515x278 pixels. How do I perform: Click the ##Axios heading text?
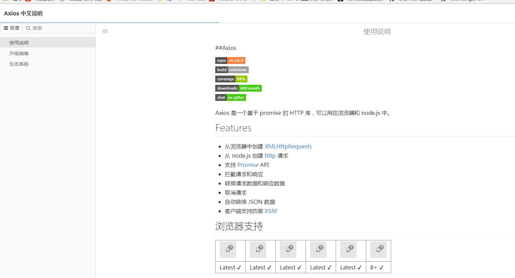226,48
